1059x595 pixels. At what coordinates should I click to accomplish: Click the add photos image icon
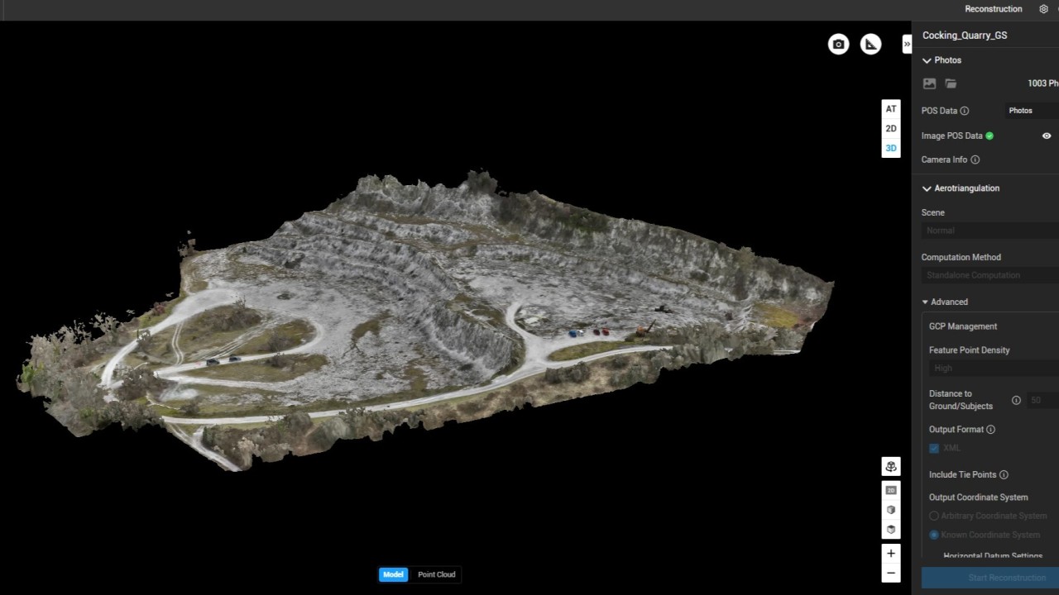[929, 83]
